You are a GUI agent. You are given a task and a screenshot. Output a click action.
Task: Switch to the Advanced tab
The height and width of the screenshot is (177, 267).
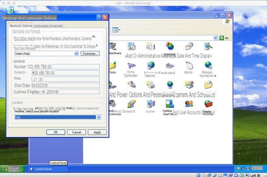point(56,26)
